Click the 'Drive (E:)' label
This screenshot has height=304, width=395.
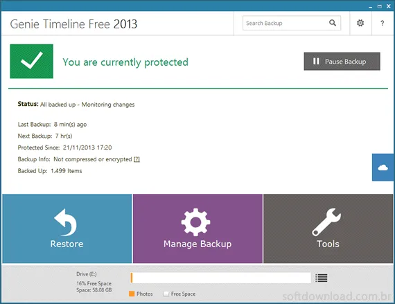[x=87, y=274]
